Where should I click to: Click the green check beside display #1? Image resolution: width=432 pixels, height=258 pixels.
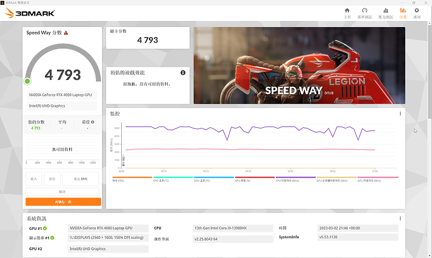pyautogui.click(x=52, y=238)
